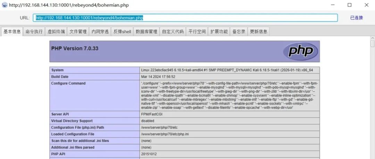This screenshot has height=159, width=375.
Task: Click the Behinder app icon in title bar
Action: pyautogui.click(x=5, y=5)
